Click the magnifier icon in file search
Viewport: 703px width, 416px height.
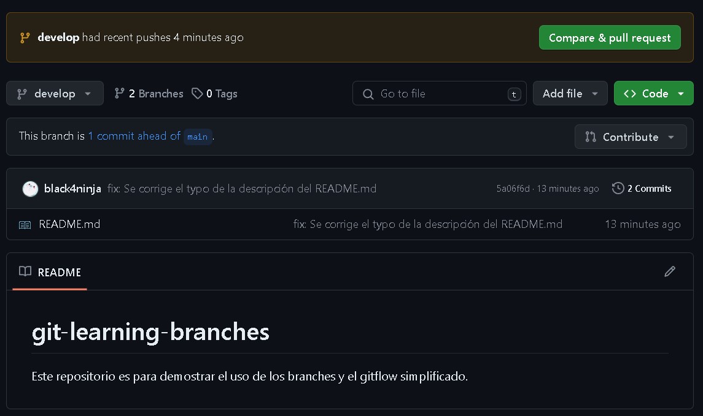point(368,94)
